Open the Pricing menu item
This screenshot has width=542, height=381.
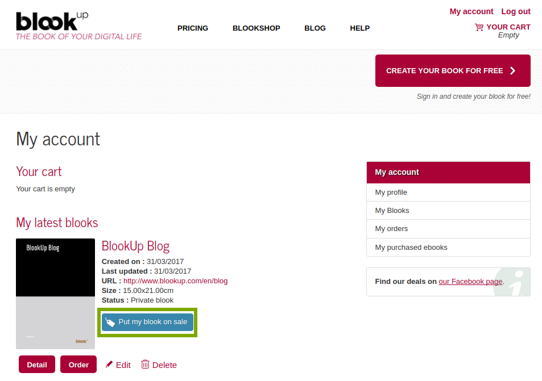193,28
